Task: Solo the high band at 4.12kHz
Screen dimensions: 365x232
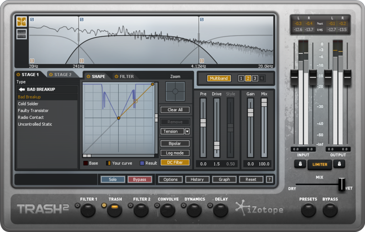Action: [x=202, y=20]
